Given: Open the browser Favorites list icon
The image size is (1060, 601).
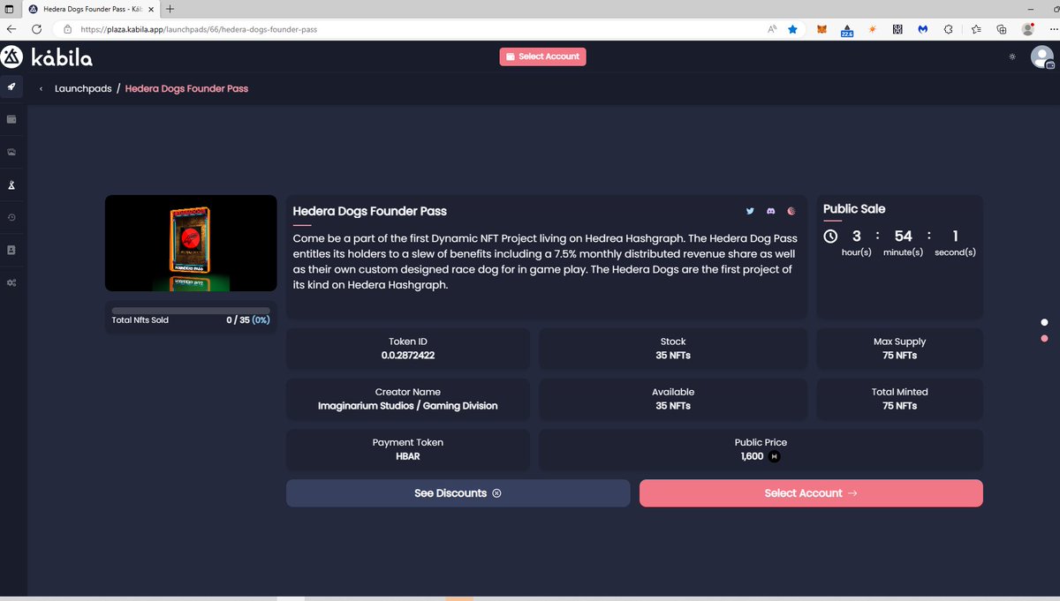Looking at the screenshot, I should pos(976,29).
